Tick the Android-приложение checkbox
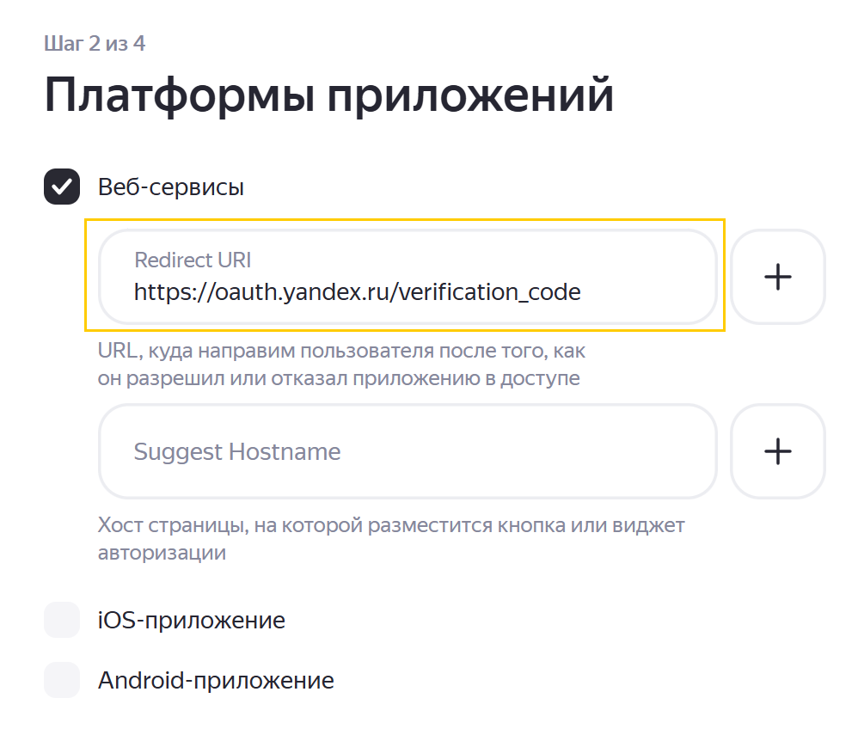Screen dimensions: 858x741 pyautogui.click(x=62, y=680)
